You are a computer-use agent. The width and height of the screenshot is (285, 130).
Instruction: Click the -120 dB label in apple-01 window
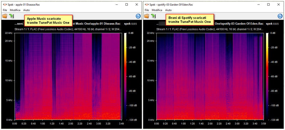pos(133,120)
